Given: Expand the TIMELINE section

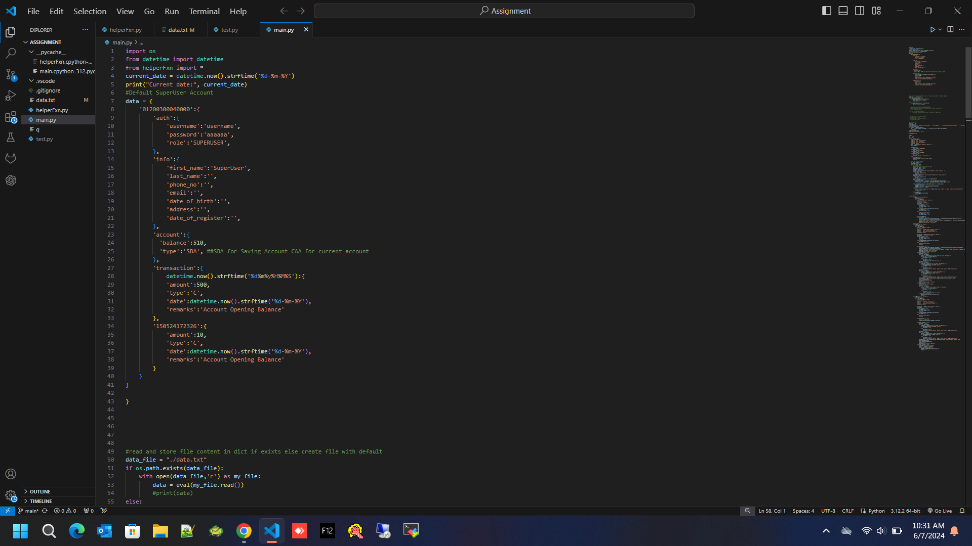Looking at the screenshot, I should [x=40, y=502].
